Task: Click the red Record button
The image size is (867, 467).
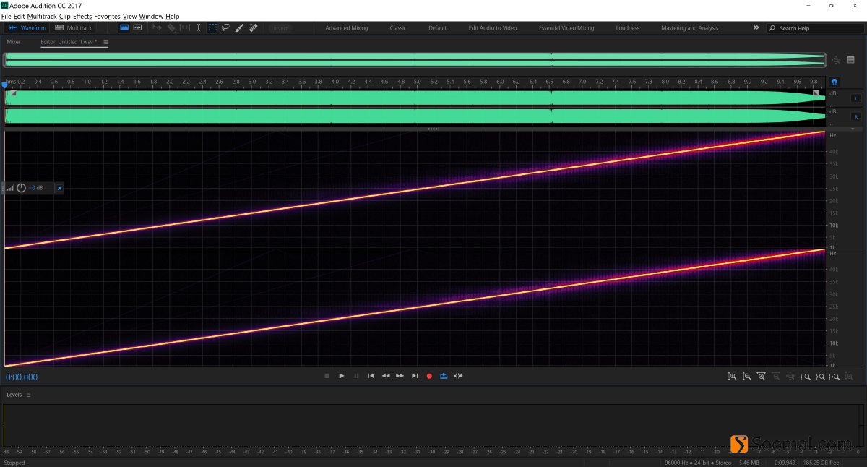Action: (429, 376)
